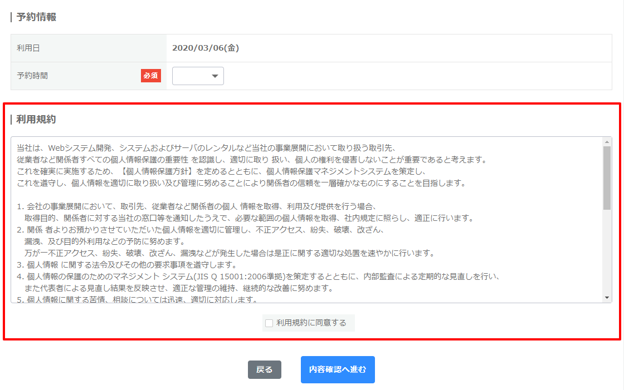
Task: Click the caret arrow in the reservation time selector
Action: [x=214, y=76]
